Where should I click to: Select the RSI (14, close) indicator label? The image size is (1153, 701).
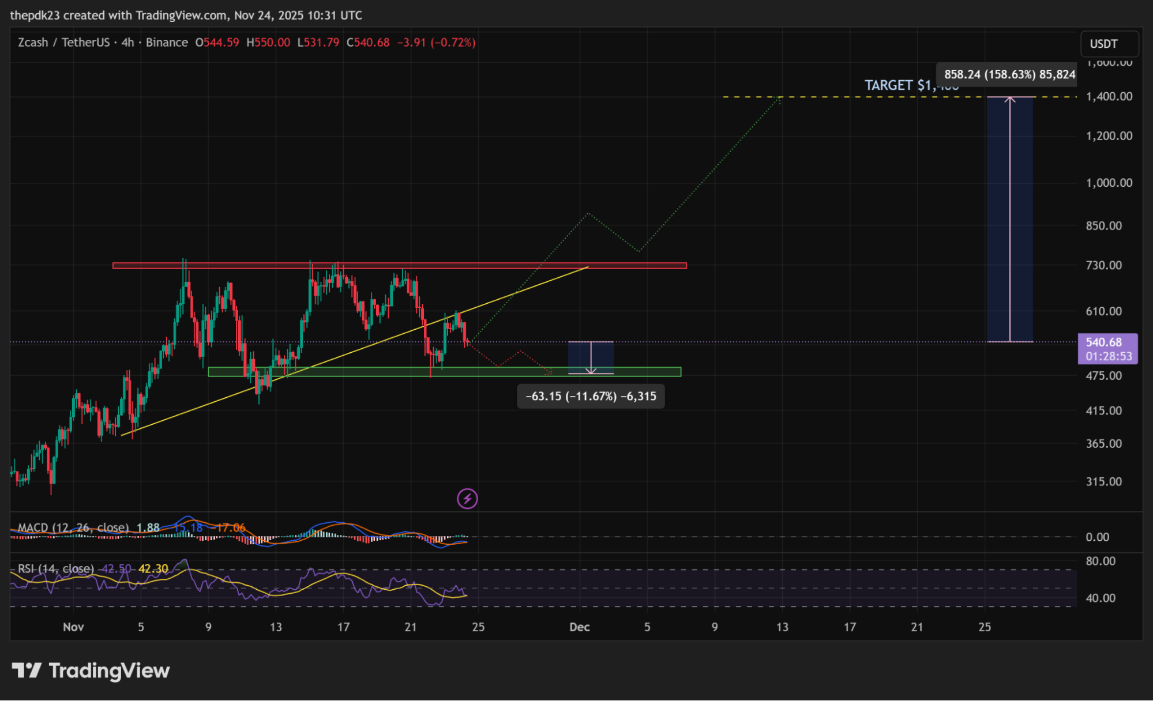coord(56,569)
